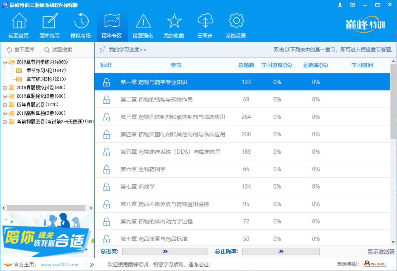Go to 返回首页 home icon
The height and width of the screenshot is (271, 397).
pos(19,21)
